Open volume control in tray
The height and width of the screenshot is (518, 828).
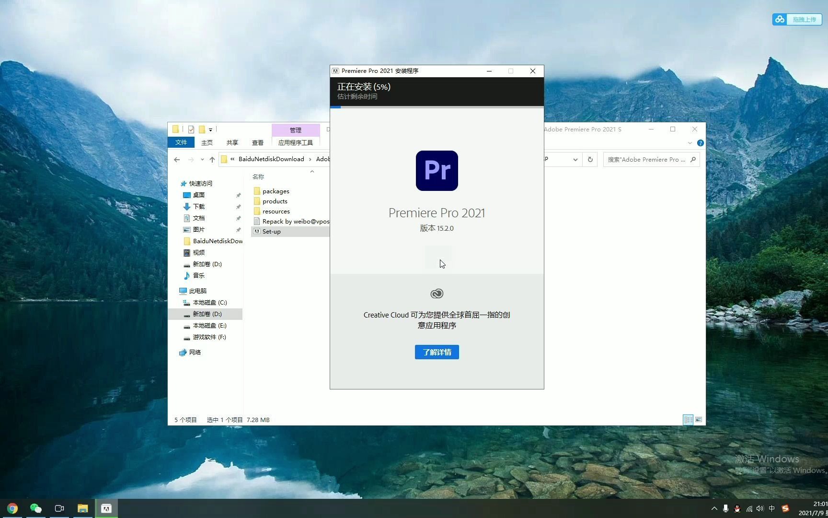[760, 508]
